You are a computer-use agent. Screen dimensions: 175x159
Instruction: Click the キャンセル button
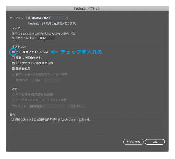point(133,142)
